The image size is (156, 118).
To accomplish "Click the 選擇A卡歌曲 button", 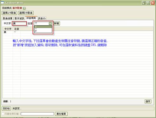I will point(9,13).
